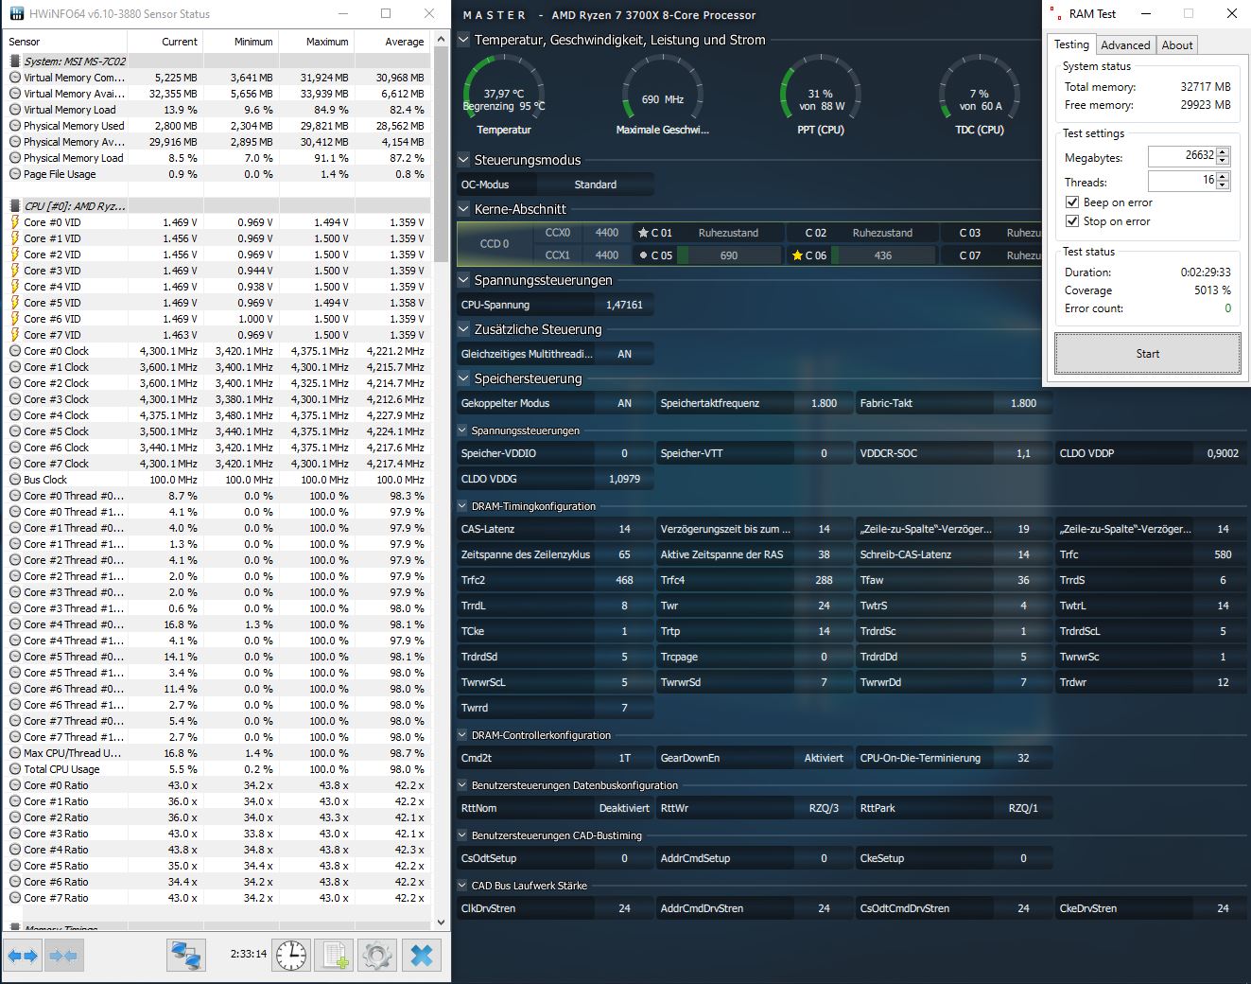Collapse the DRAM-Controllerkonfiguration section
The width and height of the screenshot is (1251, 984).
(x=462, y=735)
